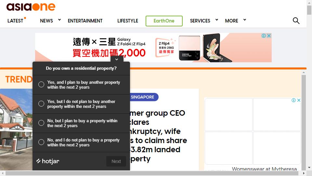Collapse the survey popup with chevron
Viewport: 312px width, 176px height.
[x=117, y=59]
